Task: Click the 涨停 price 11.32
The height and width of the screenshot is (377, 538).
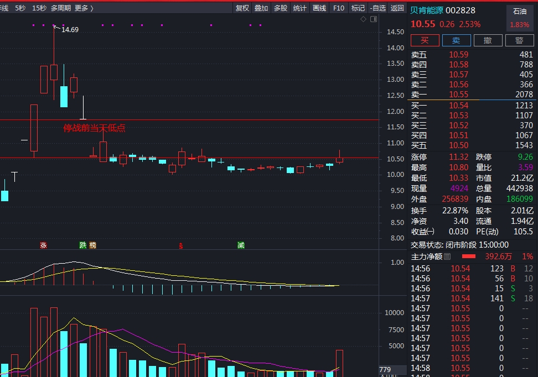Action: pos(459,157)
